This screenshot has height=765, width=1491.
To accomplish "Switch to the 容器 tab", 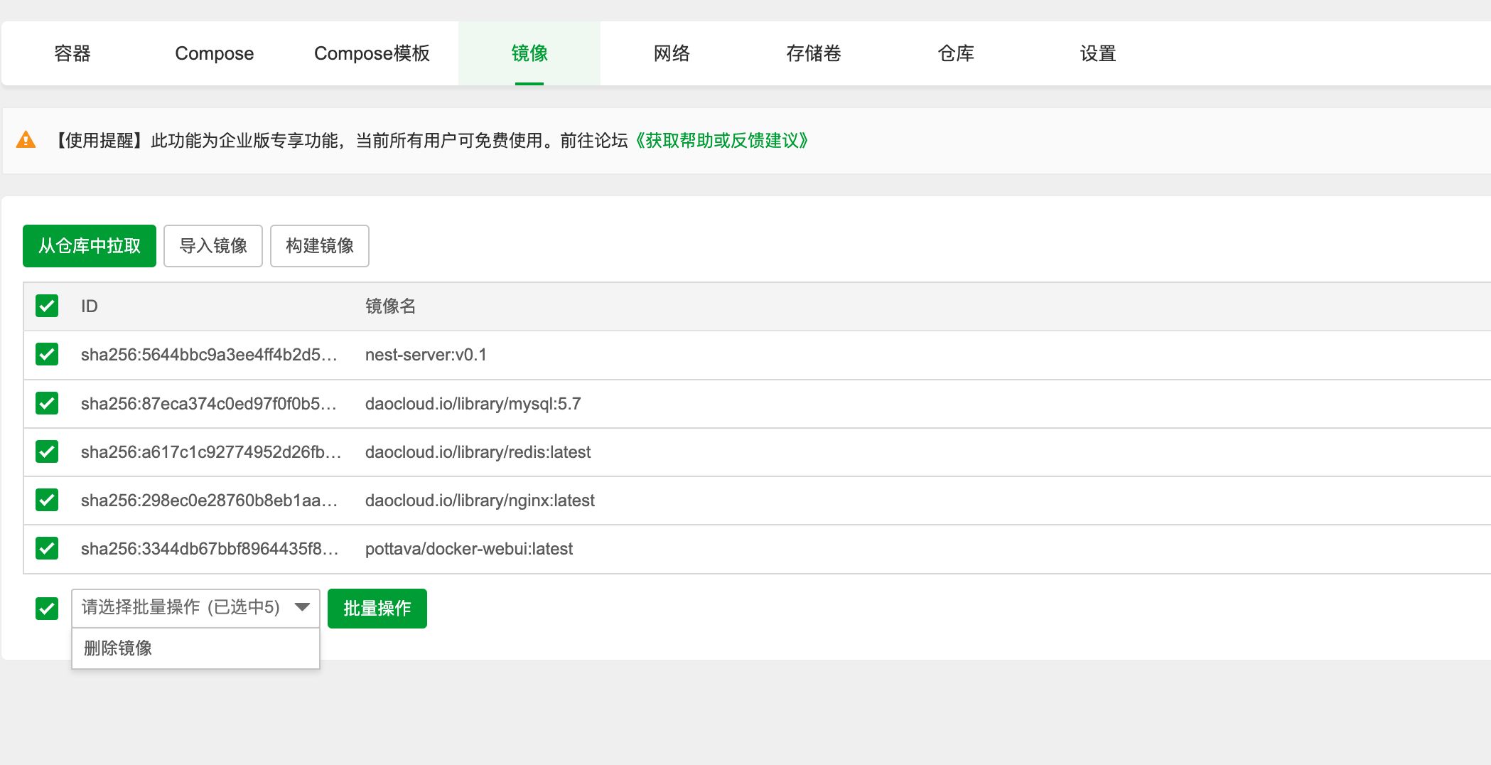I will pos(72,53).
